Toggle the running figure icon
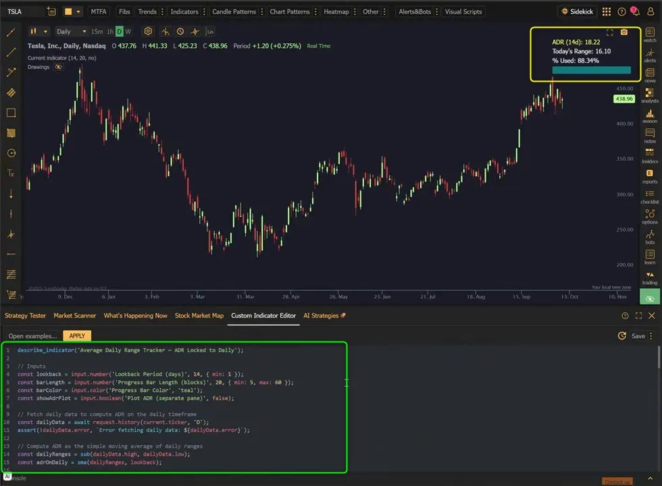 (165, 31)
